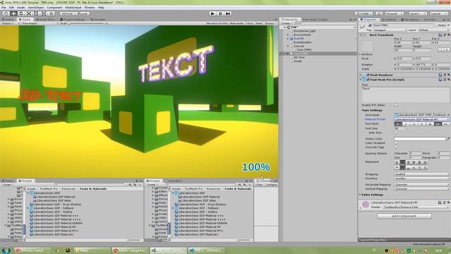This screenshot has width=451, height=254.
Task: Click the Collab button
Action: click(364, 13)
